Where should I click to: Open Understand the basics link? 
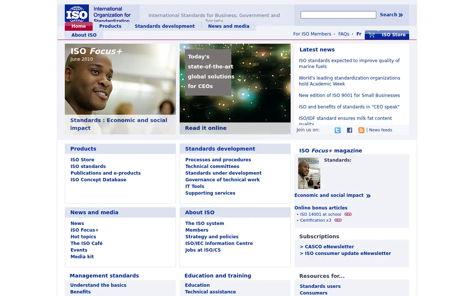point(98,285)
